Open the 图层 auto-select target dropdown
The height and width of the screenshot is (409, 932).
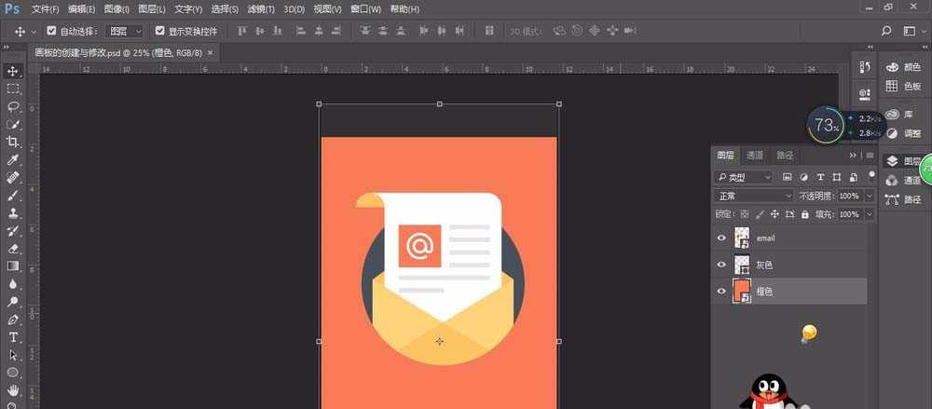pos(125,31)
